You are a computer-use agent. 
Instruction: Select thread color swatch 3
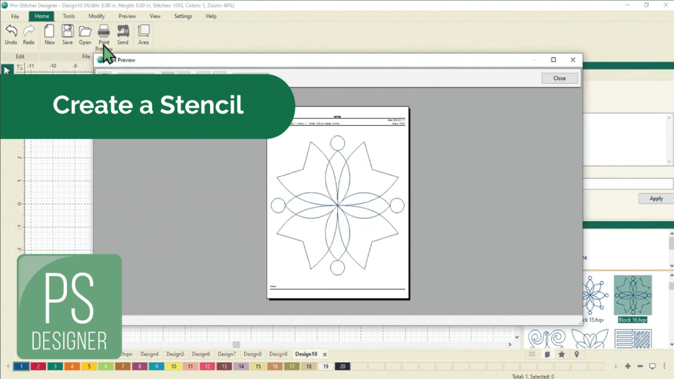pos(55,366)
